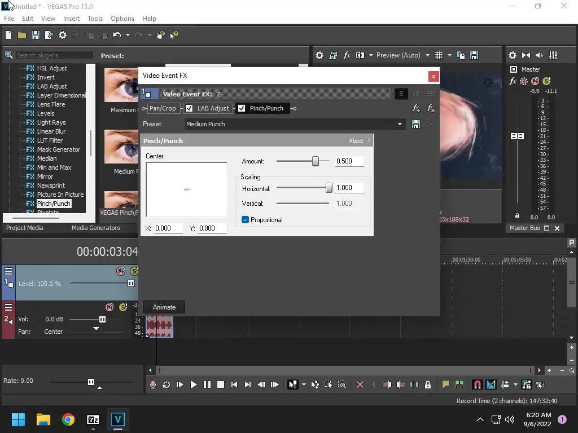
Task: Toggle Split Screen View icon
Action: click(x=360, y=55)
